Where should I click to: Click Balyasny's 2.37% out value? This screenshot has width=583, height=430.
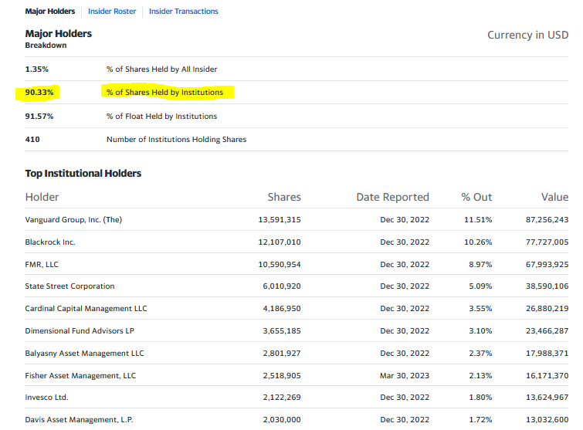[x=480, y=353]
